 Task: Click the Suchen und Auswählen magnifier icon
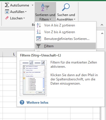click(x=66, y=7)
